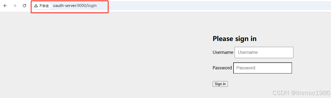Click the warning triangle security icon
Image resolution: width=331 pixels, height=98 pixels.
pyautogui.click(x=36, y=6)
